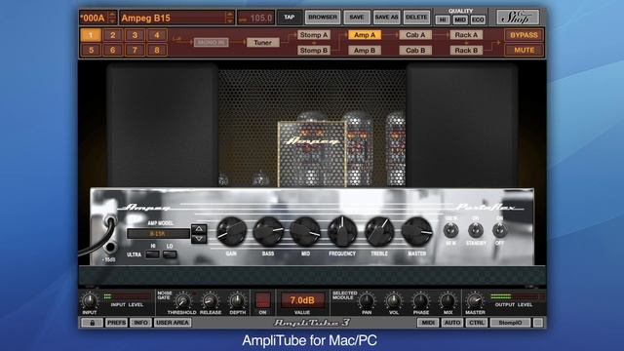Click the noise gate RELEASE knob
Viewport: 624px width, 351px height.
210,301
